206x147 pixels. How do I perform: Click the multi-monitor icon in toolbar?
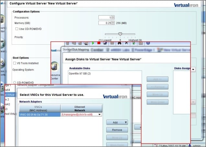pos(86,43)
